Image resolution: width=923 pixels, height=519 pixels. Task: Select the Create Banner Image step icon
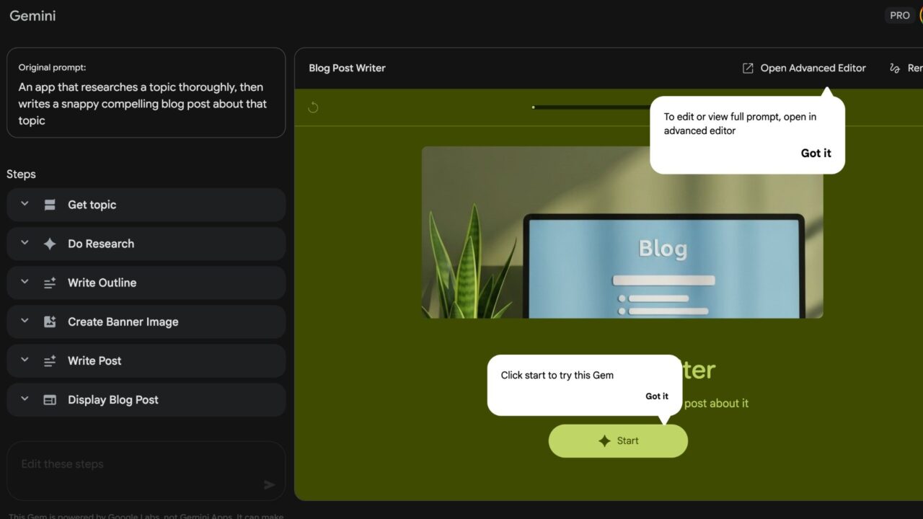coord(49,321)
